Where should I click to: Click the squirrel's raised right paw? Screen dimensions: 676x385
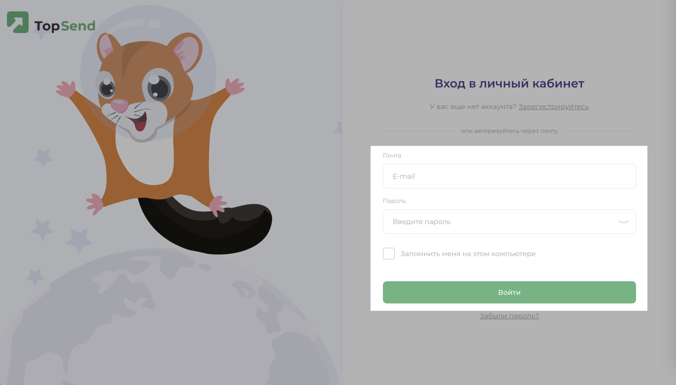coord(234,86)
